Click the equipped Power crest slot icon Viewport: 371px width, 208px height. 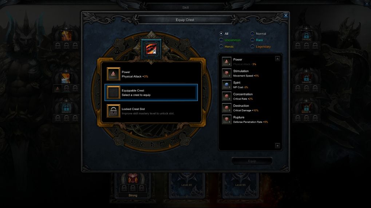(x=113, y=74)
